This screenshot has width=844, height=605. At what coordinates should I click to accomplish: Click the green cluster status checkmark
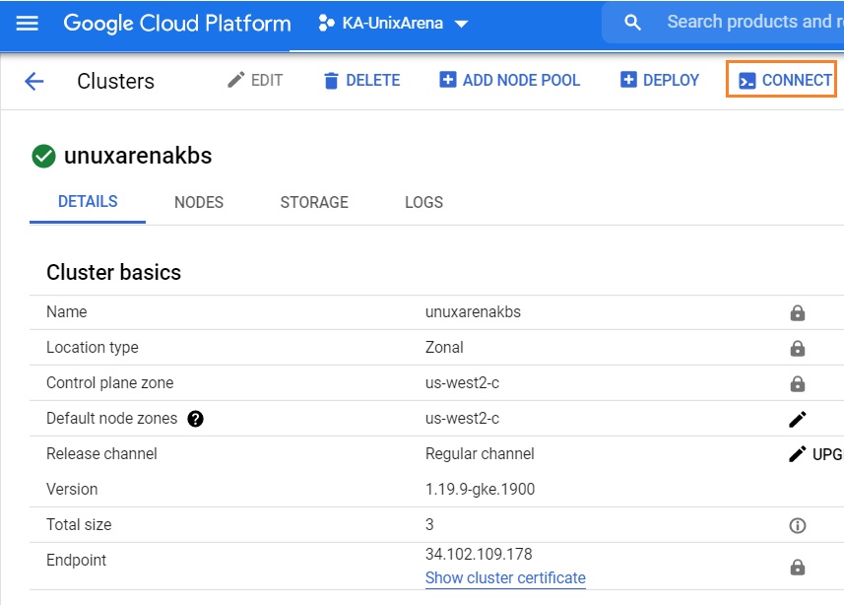click(x=43, y=157)
